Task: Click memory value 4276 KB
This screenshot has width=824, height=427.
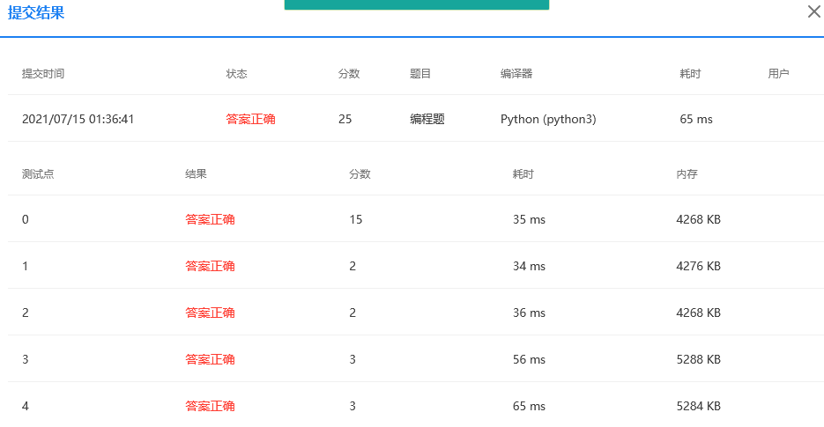Action: (698, 266)
